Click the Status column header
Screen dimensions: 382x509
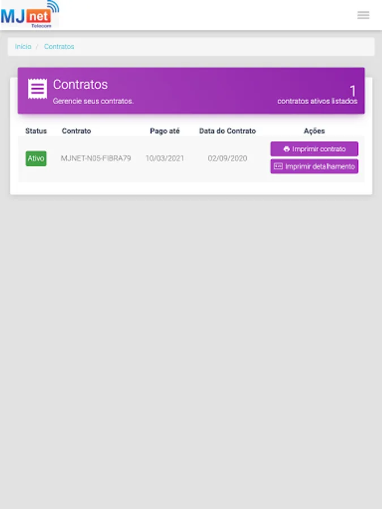coord(36,131)
